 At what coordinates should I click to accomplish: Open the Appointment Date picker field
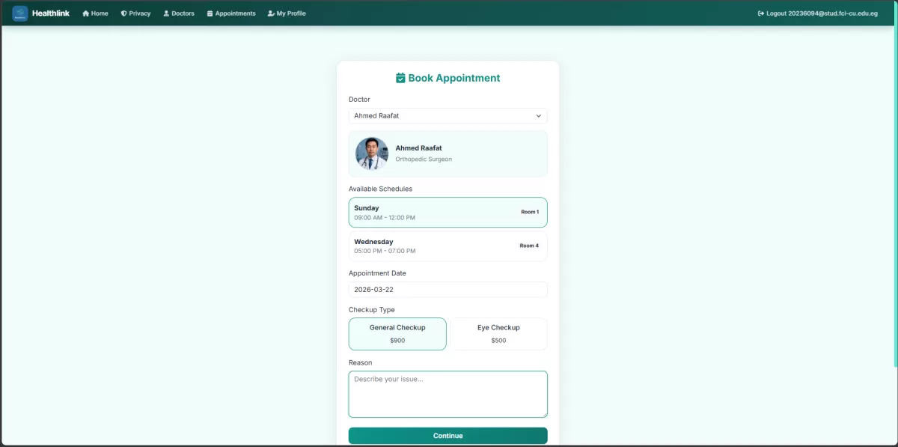tap(448, 290)
